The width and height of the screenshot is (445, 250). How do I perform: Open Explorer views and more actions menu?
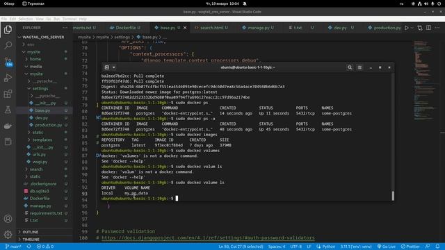pos(65,28)
